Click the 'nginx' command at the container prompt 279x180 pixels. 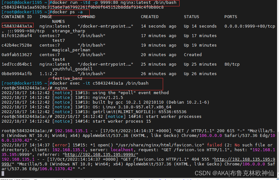(61, 88)
